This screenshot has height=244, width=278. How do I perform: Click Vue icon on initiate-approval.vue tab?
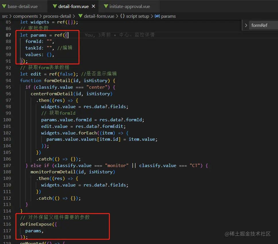tap(106, 6)
